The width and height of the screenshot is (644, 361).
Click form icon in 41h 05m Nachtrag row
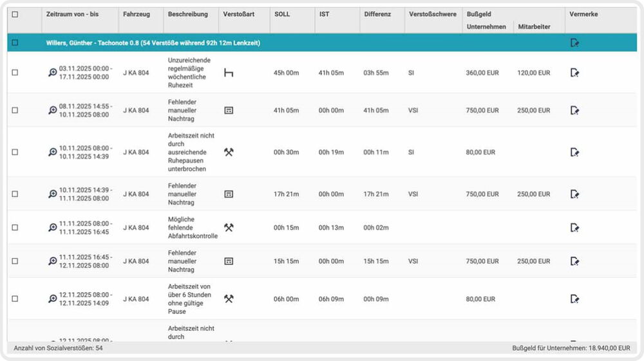[229, 111]
